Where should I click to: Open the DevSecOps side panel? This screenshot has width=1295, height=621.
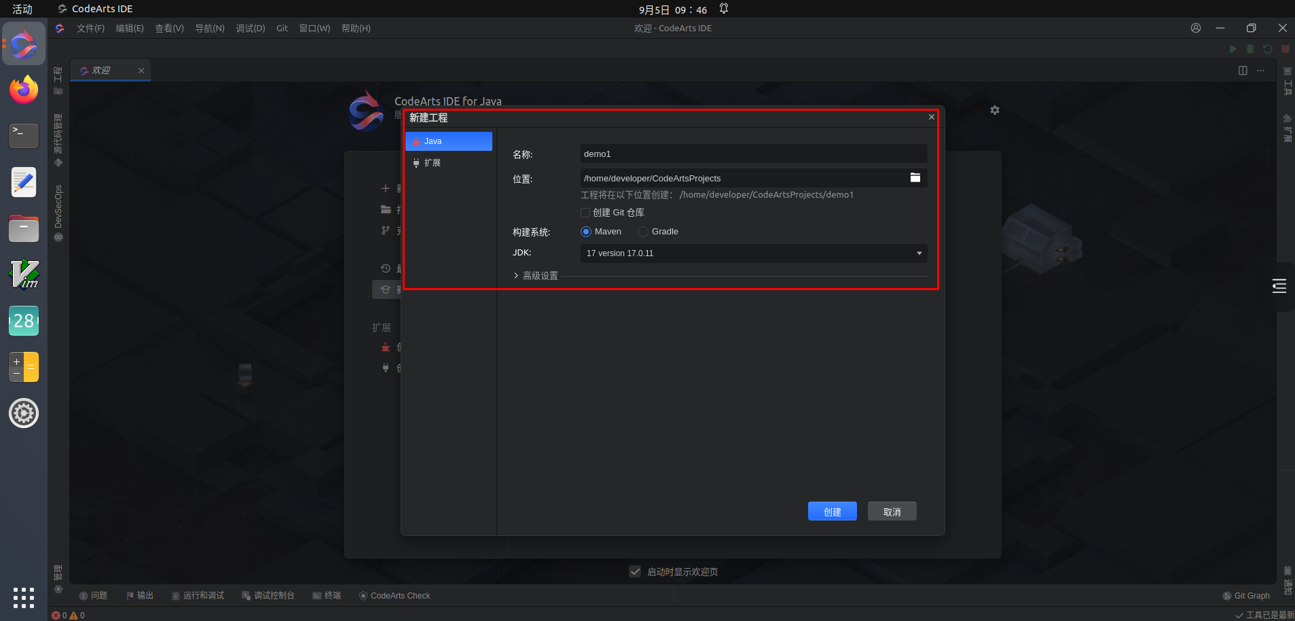click(58, 213)
